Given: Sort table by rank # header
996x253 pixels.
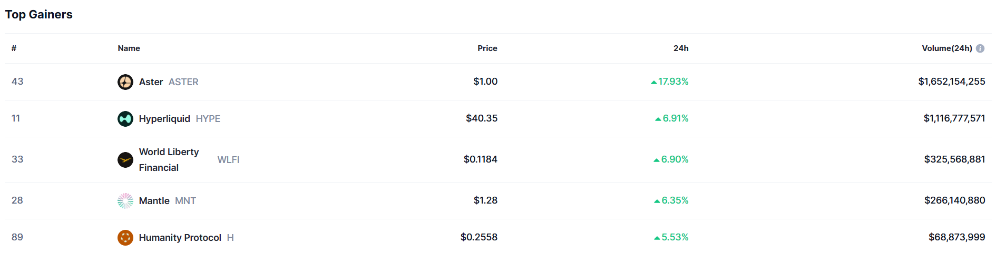Looking at the screenshot, I should (x=14, y=48).
